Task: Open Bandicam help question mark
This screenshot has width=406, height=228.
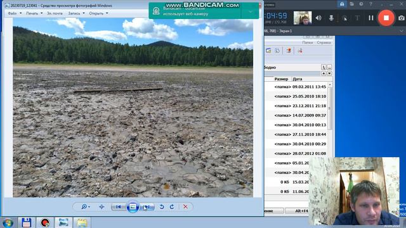Action: click(370, 4)
